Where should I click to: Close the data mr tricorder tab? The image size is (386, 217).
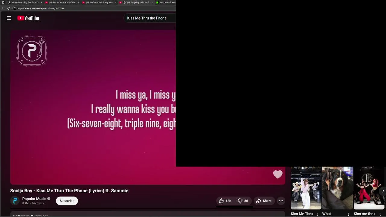click(79, 2)
